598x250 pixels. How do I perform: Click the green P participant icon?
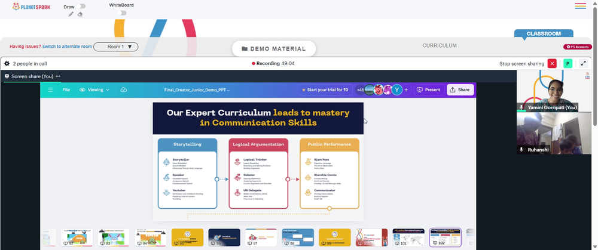pyautogui.click(x=568, y=64)
